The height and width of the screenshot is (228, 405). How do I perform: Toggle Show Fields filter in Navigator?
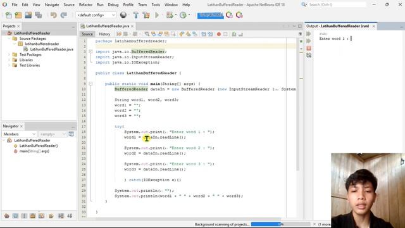click(15, 216)
